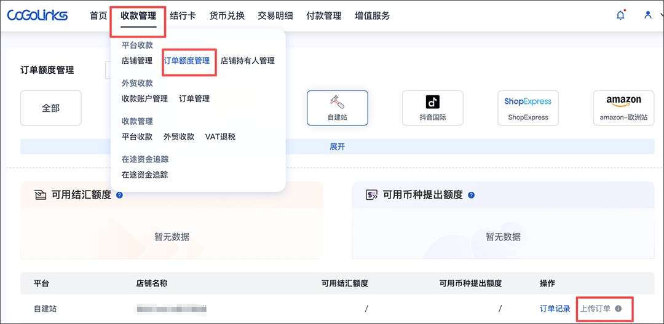Click the CoGoLinks logo
This screenshot has width=664, height=324.
[x=38, y=15]
